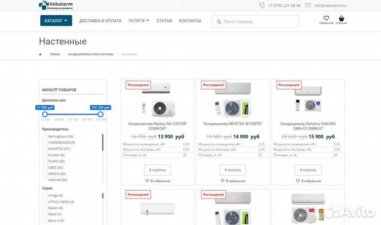
Task: Focus the product search field
Action: pyautogui.click(x=255, y=21)
